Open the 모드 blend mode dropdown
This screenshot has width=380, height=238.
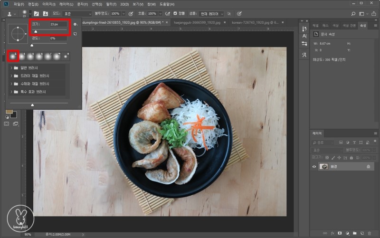[x=76, y=14]
